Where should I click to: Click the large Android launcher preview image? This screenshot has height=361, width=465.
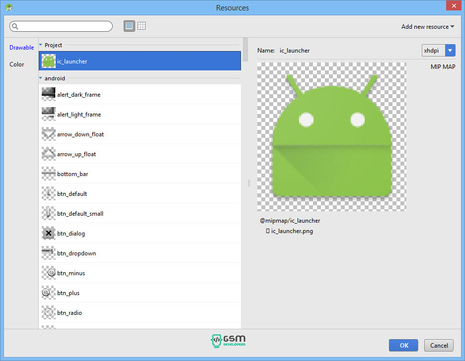(331, 136)
